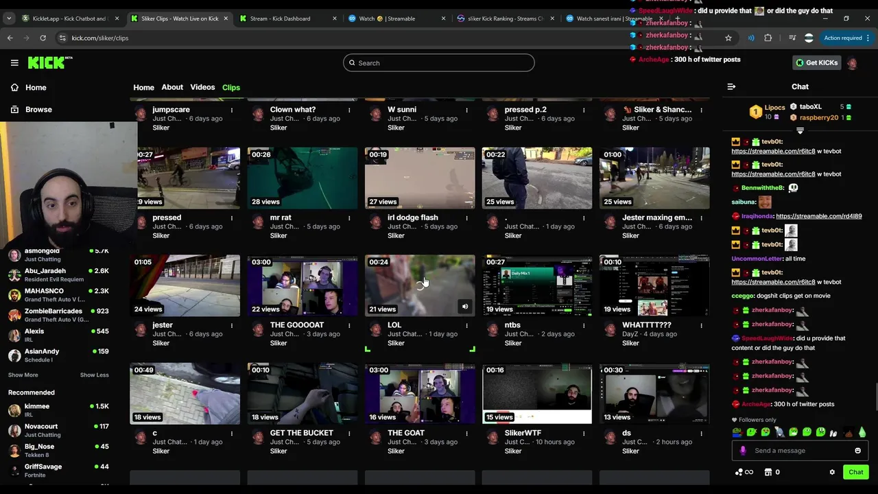Viewport: 878px width, 494px height.
Task: Expand the chat leaderboard arrow
Action: tap(800, 130)
